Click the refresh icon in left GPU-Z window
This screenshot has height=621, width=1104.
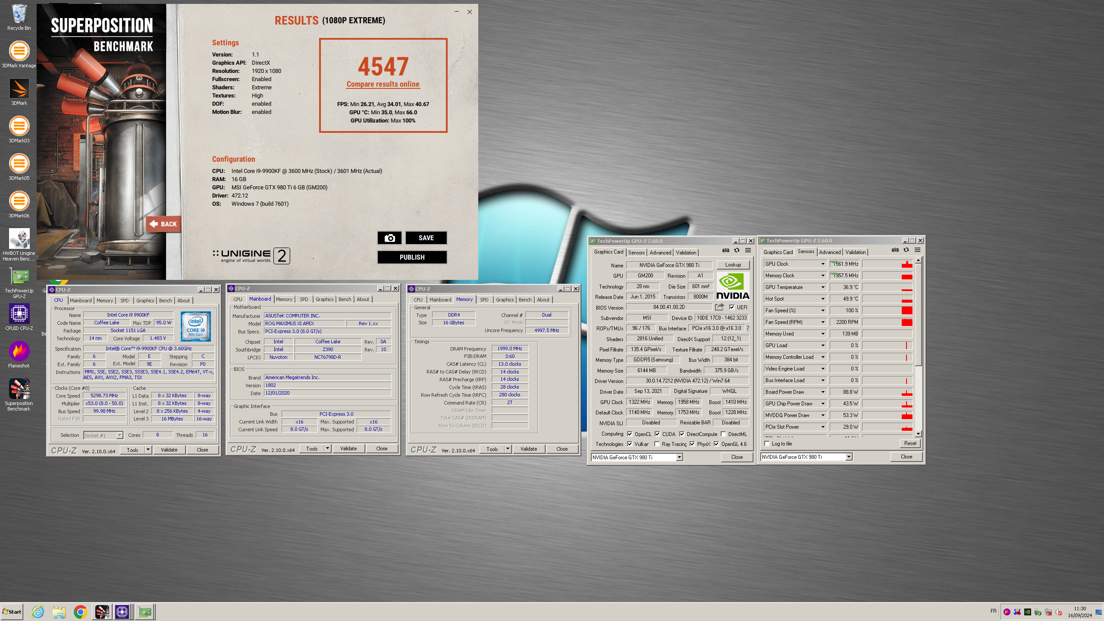[737, 250]
